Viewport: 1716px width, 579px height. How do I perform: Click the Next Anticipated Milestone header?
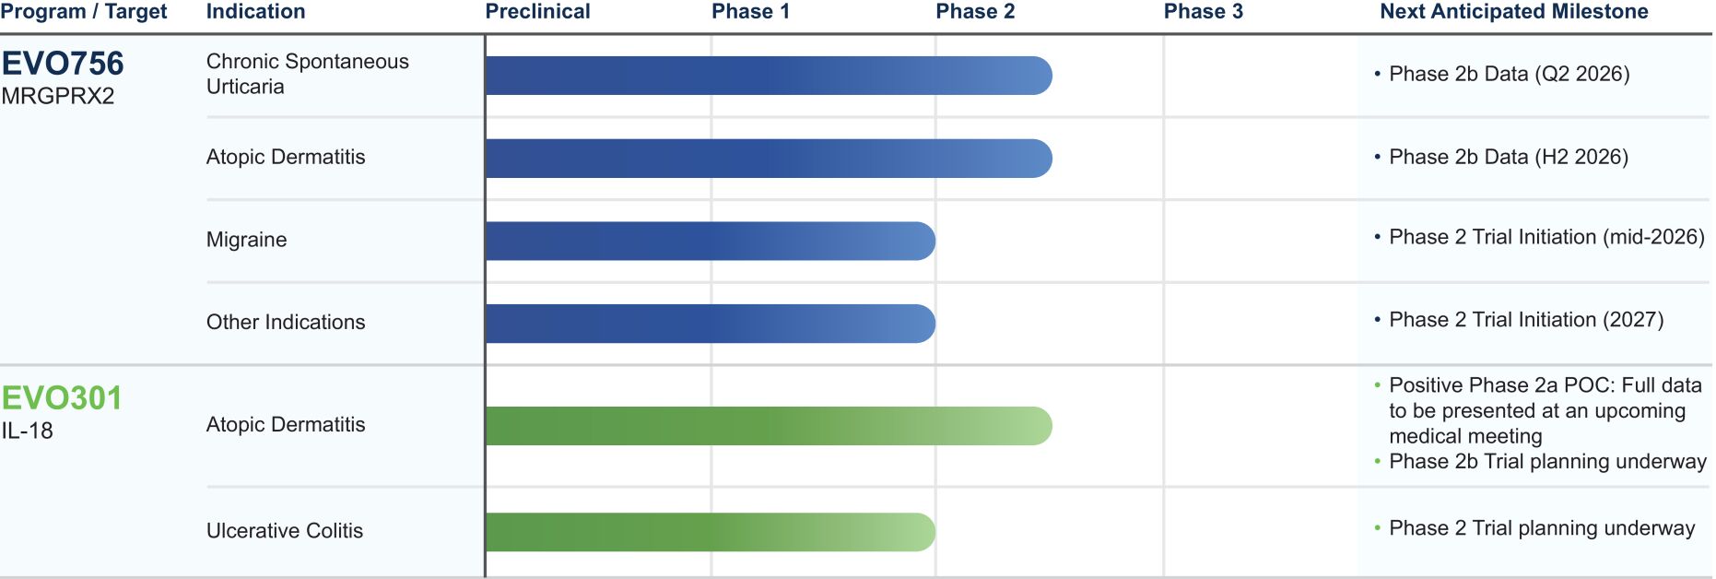tap(1513, 12)
